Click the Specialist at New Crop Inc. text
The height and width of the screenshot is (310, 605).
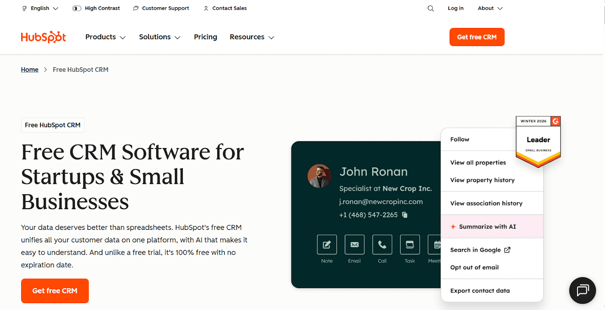pyautogui.click(x=385, y=188)
